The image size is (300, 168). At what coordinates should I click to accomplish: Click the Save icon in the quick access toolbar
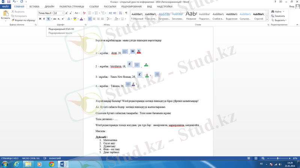click(8, 2)
